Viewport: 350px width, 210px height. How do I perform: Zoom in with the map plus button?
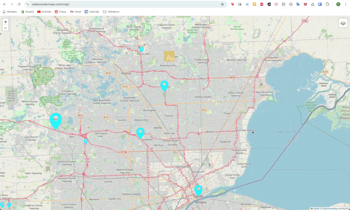[x=5, y=22]
